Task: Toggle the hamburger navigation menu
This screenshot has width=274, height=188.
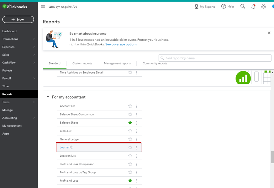Action: pos(43,7)
